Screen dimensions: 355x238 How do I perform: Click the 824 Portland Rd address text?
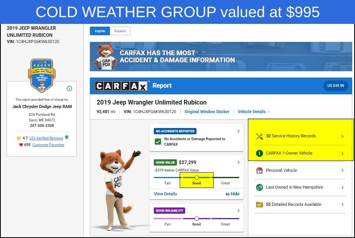coord(42,115)
